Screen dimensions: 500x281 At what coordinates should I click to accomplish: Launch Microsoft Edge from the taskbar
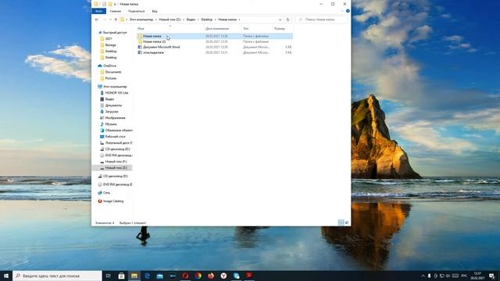tap(147, 276)
